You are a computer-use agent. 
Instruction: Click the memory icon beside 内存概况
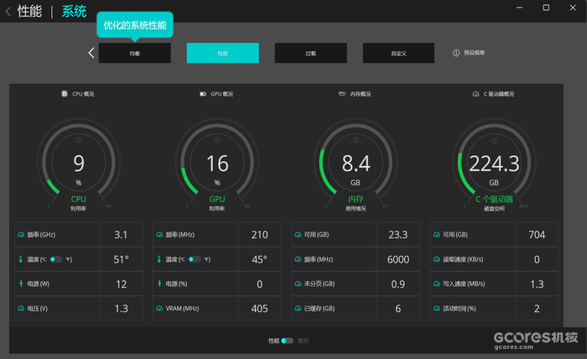pos(341,94)
